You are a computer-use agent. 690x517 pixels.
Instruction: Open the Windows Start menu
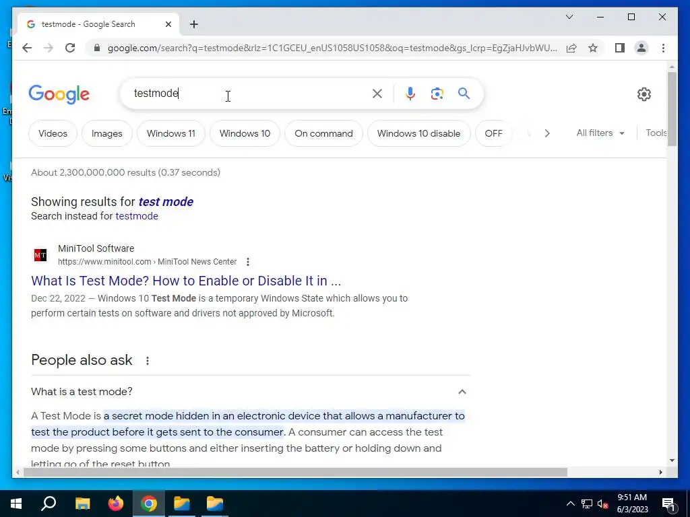16,504
